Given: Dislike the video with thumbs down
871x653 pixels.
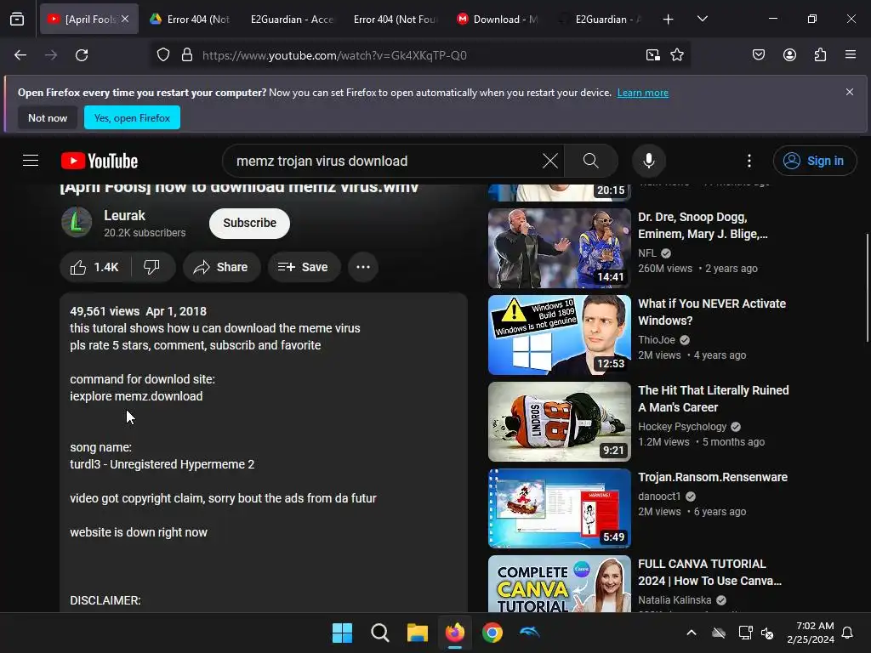Looking at the screenshot, I should coord(151,267).
